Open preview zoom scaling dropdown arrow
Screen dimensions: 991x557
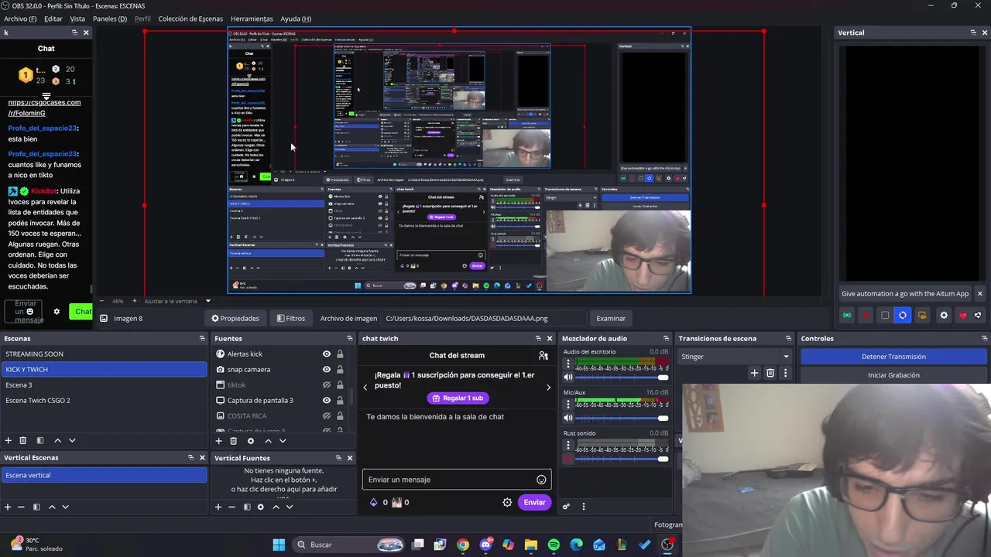click(x=207, y=301)
